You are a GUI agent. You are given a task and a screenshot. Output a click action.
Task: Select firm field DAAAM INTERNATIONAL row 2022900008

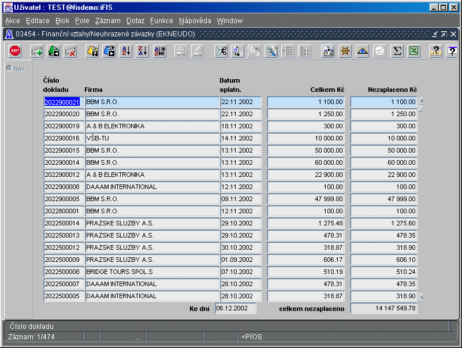coord(152,187)
